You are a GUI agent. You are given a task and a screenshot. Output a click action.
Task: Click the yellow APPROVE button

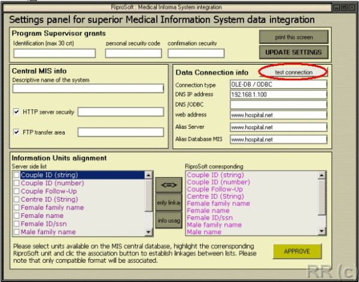coord(297,251)
